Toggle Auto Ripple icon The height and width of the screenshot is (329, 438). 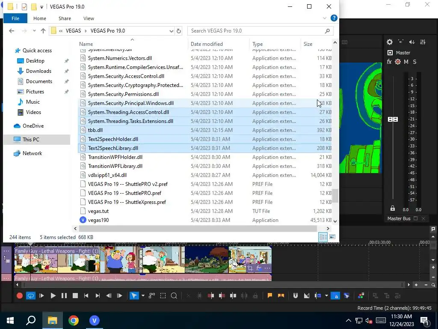coord(318,296)
